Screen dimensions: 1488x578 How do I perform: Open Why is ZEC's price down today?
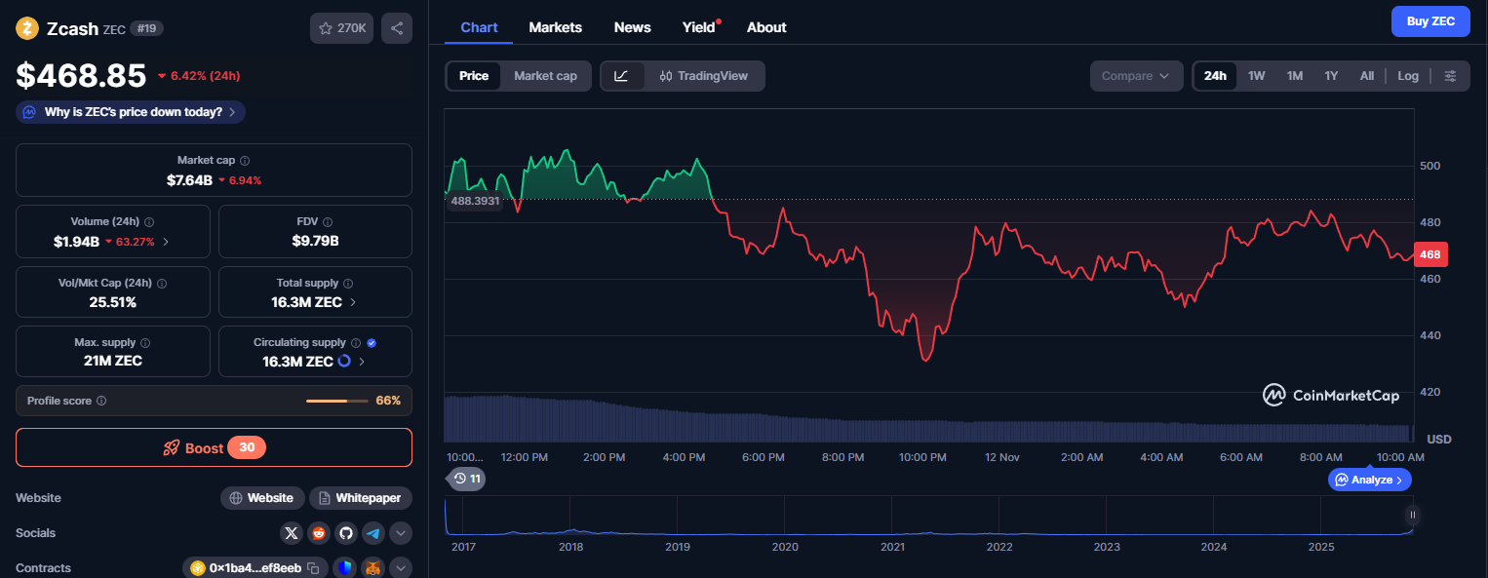(132, 112)
